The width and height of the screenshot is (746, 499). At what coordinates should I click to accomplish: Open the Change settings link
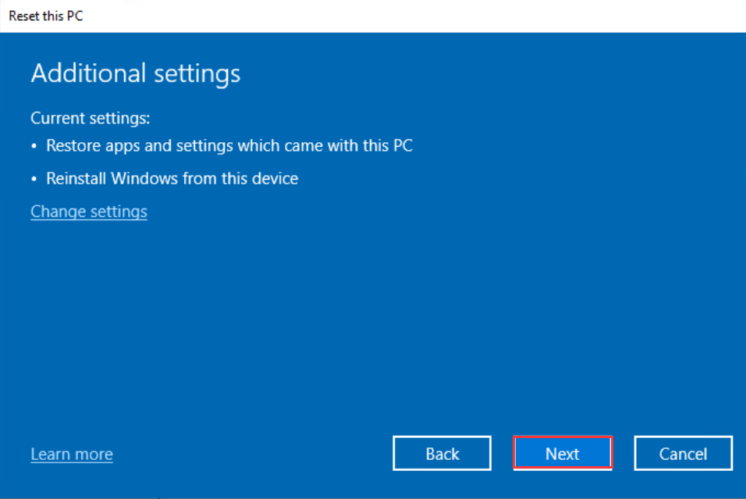point(89,212)
